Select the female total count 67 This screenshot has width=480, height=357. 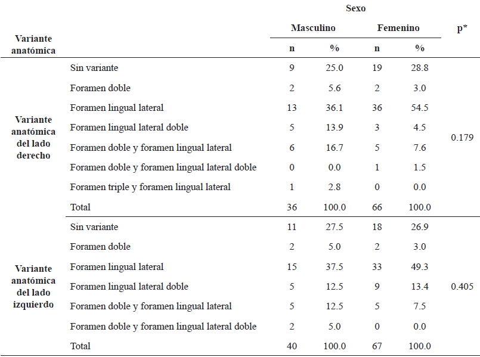pos(377,346)
